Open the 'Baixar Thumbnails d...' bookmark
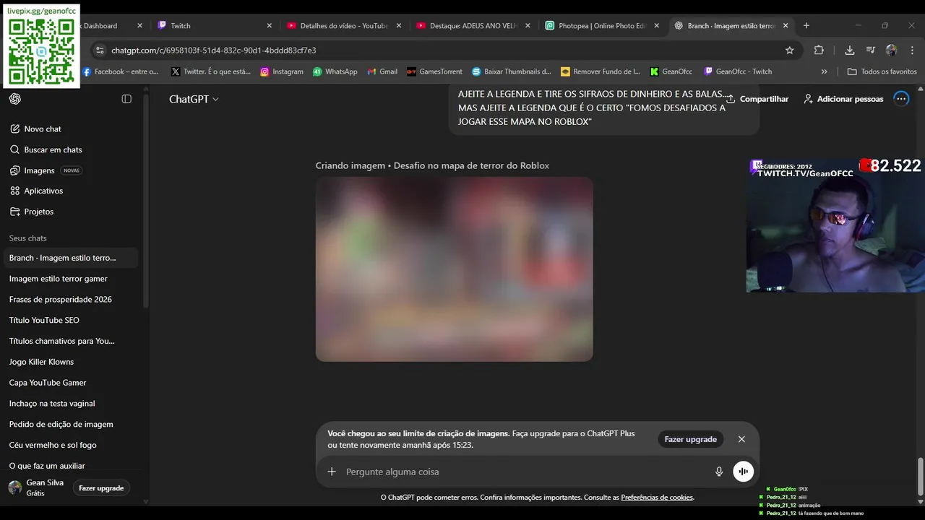The image size is (925, 520). (512, 71)
